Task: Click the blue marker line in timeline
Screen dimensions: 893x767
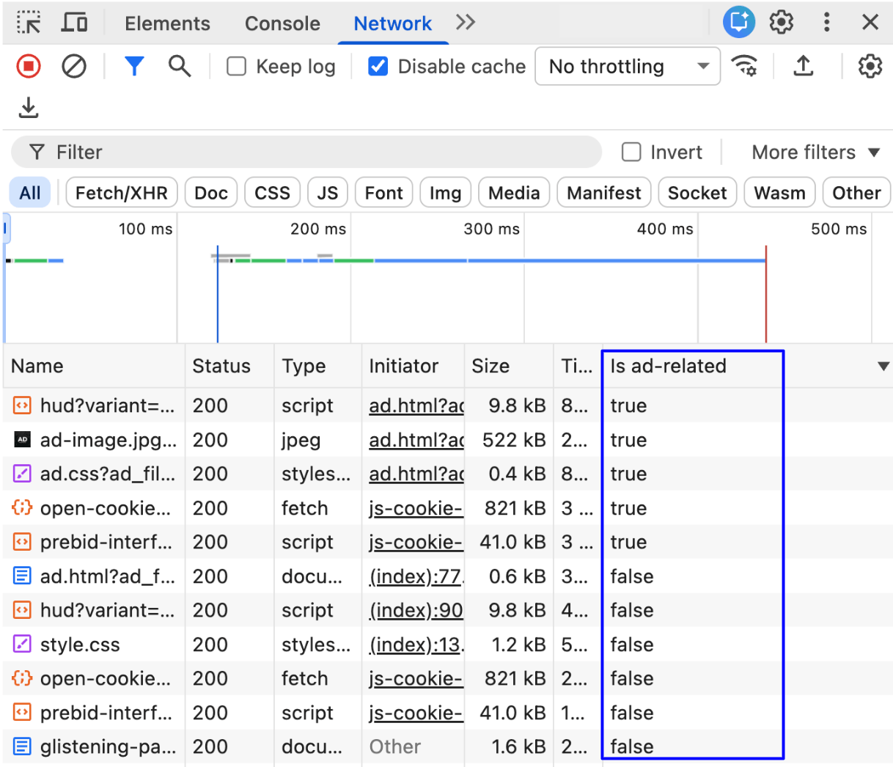Action: pyautogui.click(x=218, y=293)
